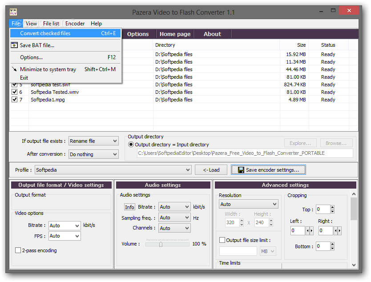Click the Pazera FLV application icon in title bar
This screenshot has height=282, width=371.
coord(13,12)
